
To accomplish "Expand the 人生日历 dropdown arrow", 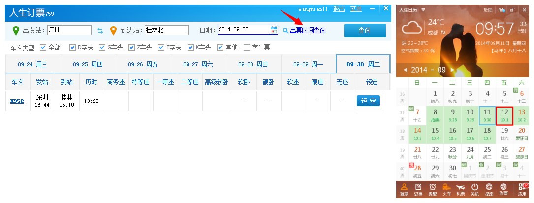I will coord(423,10).
